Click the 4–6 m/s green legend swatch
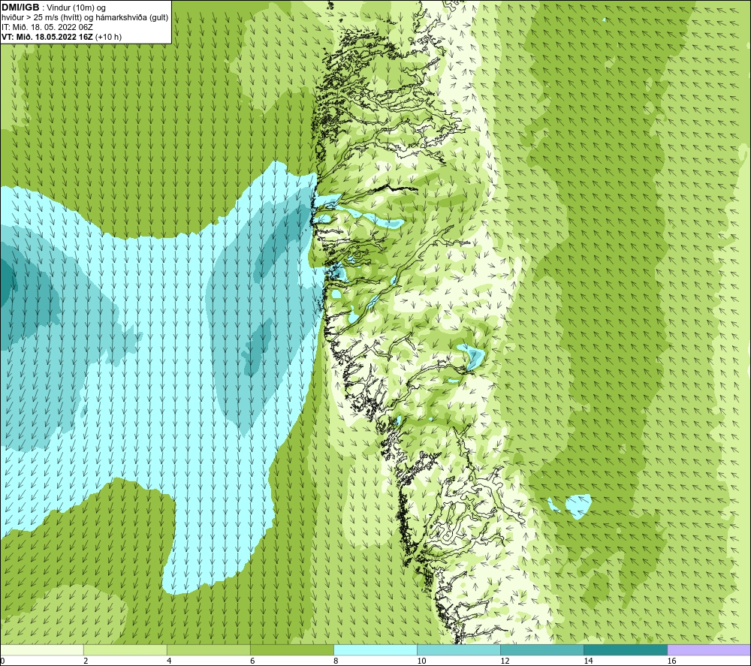Image resolution: width=751 pixels, height=666 pixels. (209, 650)
